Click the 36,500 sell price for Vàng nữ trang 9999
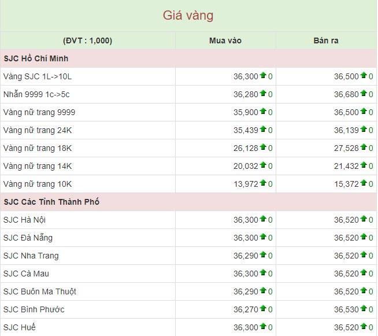 coord(346,112)
